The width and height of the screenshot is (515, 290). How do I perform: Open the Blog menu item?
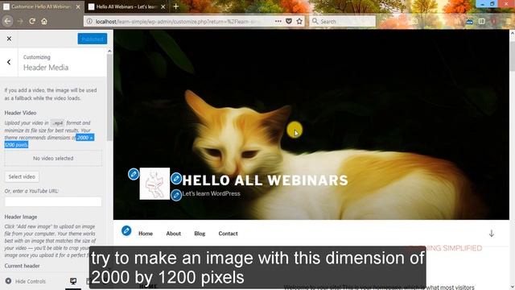(200, 234)
